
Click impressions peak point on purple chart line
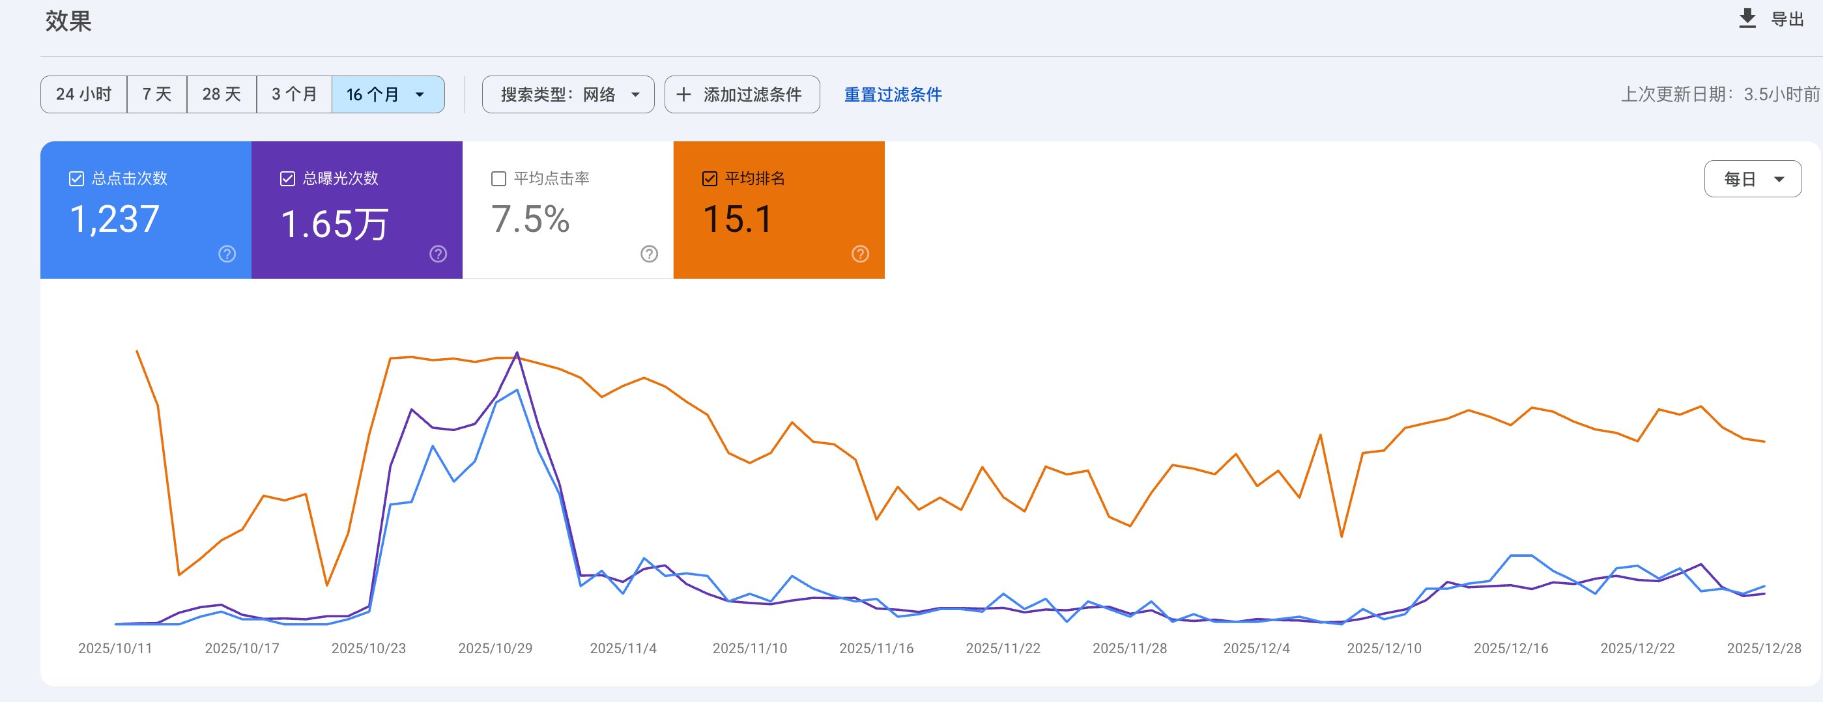tap(517, 352)
